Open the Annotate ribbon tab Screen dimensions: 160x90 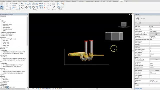[x=25, y=1]
